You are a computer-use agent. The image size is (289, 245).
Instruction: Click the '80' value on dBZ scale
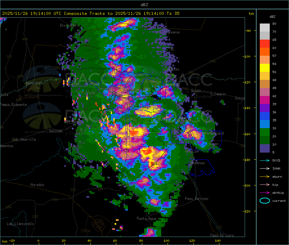(x=274, y=24)
